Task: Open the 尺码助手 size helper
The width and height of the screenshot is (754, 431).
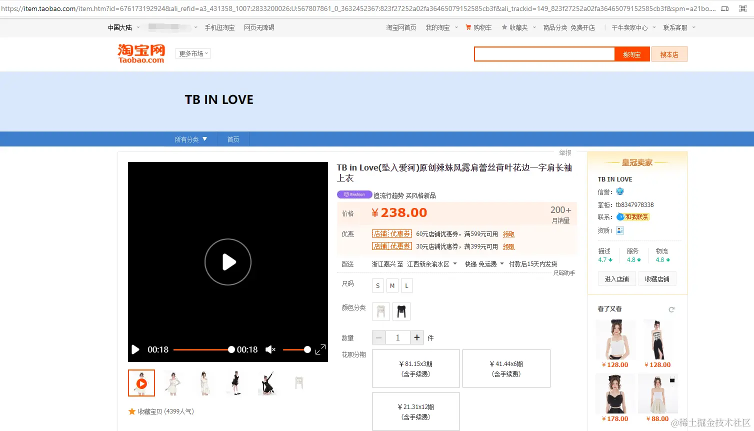Action: (x=564, y=273)
